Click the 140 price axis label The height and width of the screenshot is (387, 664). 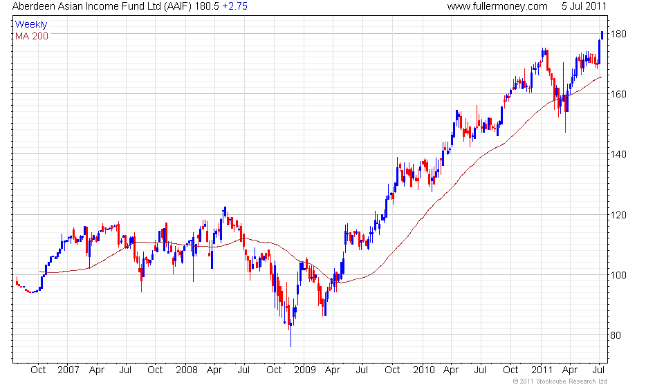click(618, 154)
